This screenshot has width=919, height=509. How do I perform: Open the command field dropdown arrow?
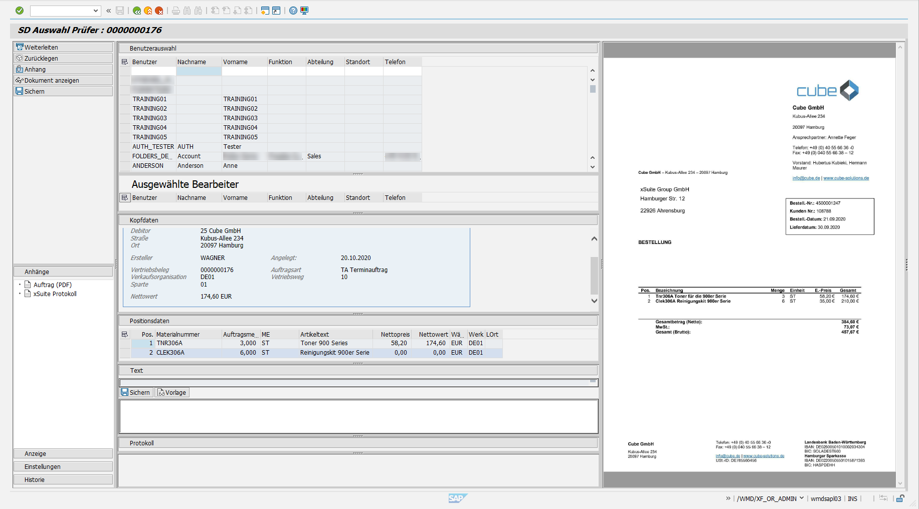[x=97, y=10]
